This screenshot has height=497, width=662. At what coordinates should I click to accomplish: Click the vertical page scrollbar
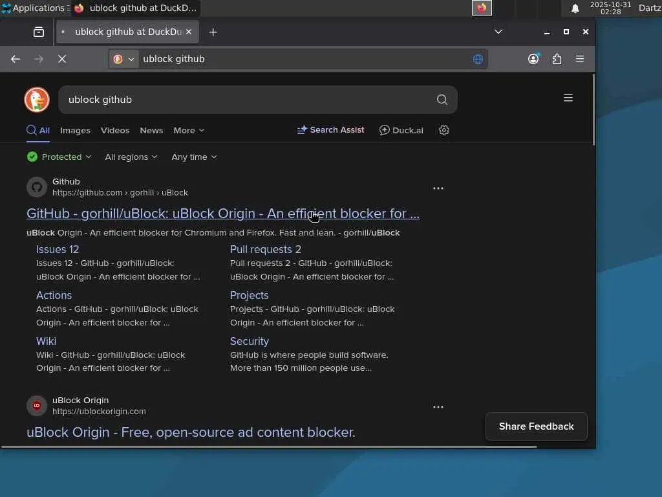[593, 110]
